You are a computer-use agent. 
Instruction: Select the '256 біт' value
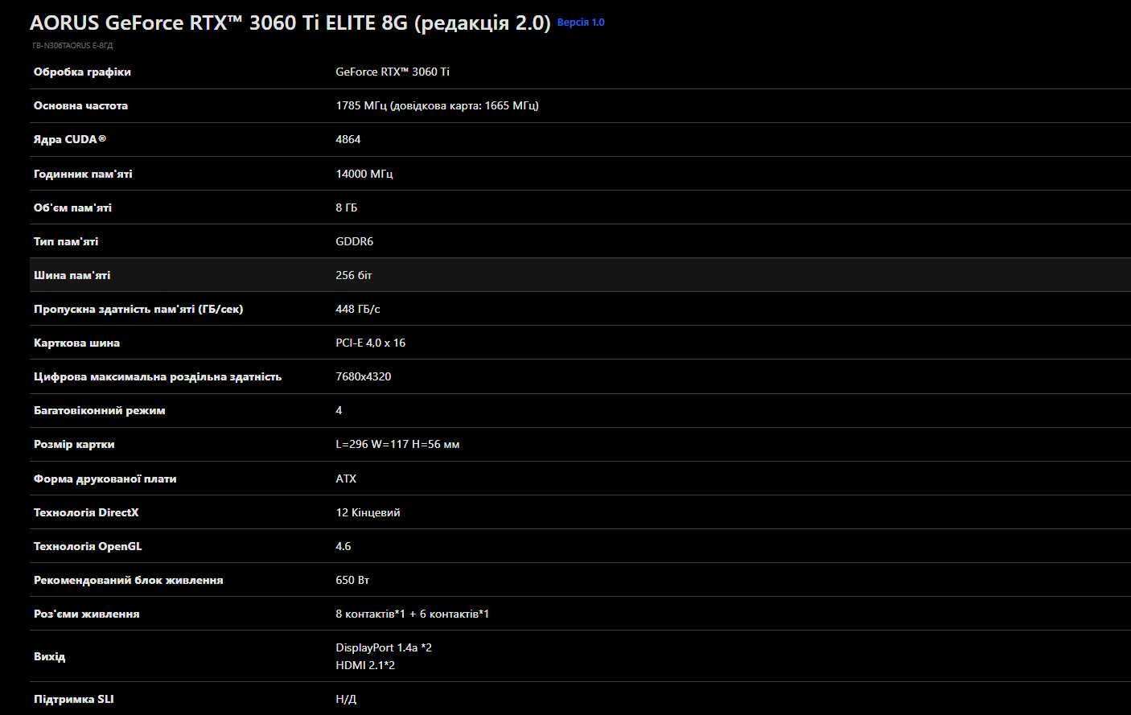click(354, 275)
